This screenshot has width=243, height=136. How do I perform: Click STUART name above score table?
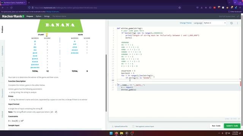tap(41, 35)
